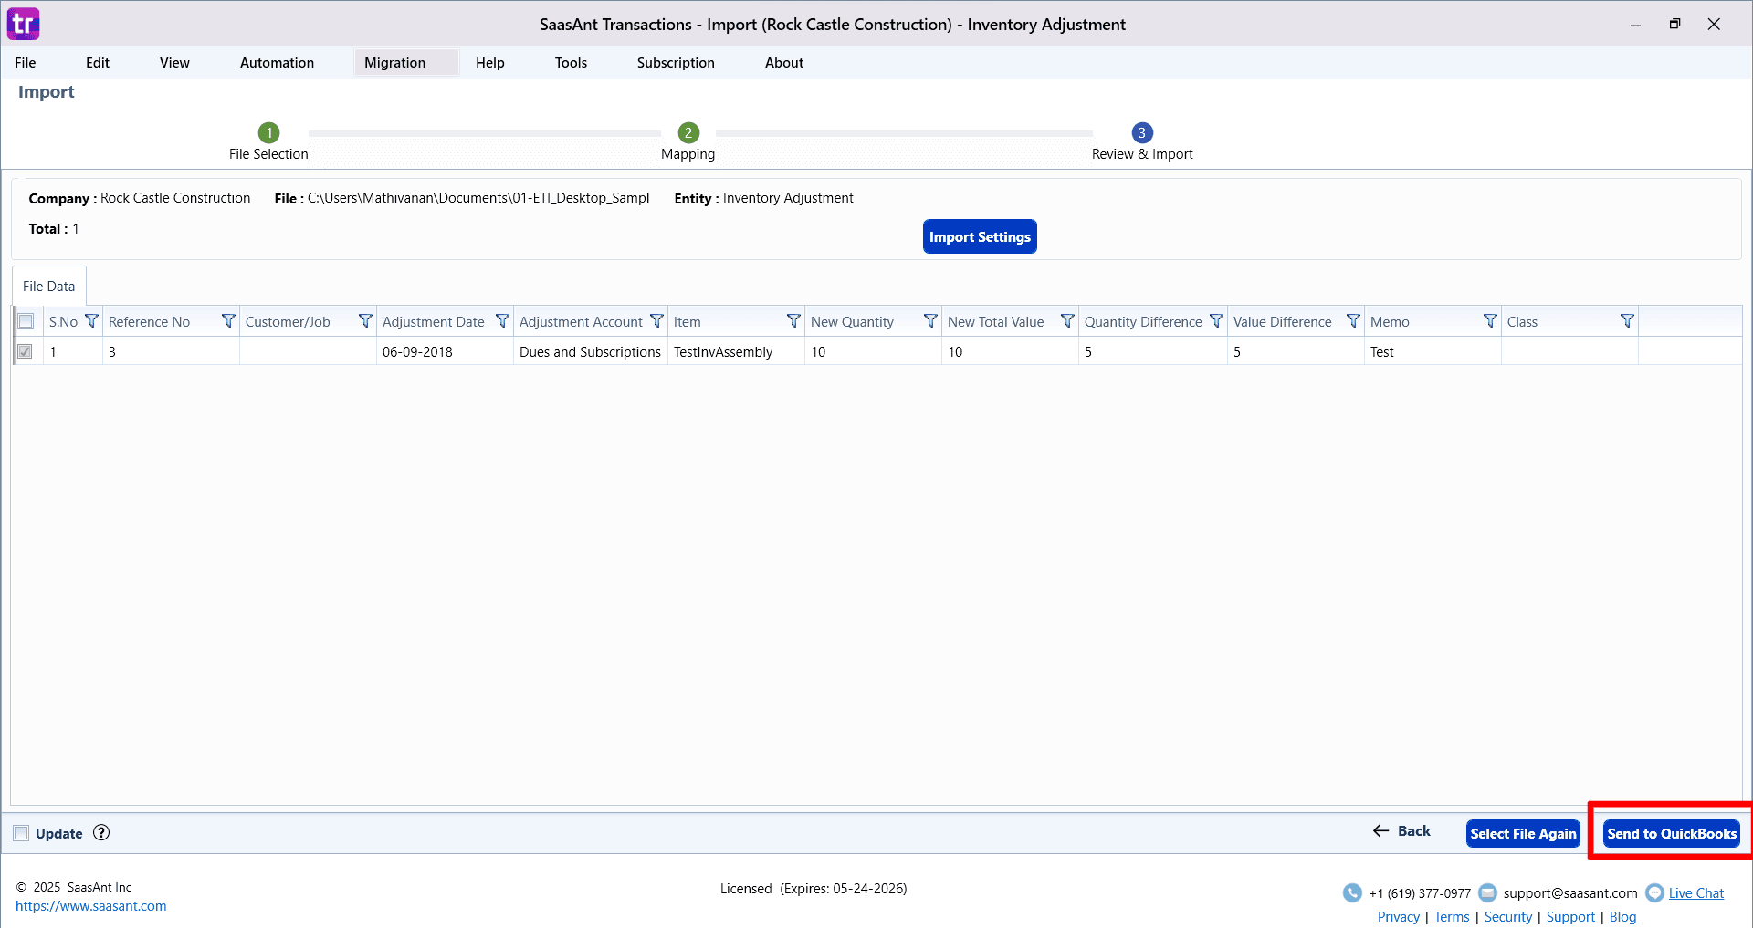Click the Update help question mark icon
The width and height of the screenshot is (1753, 928).
pyautogui.click(x=101, y=832)
